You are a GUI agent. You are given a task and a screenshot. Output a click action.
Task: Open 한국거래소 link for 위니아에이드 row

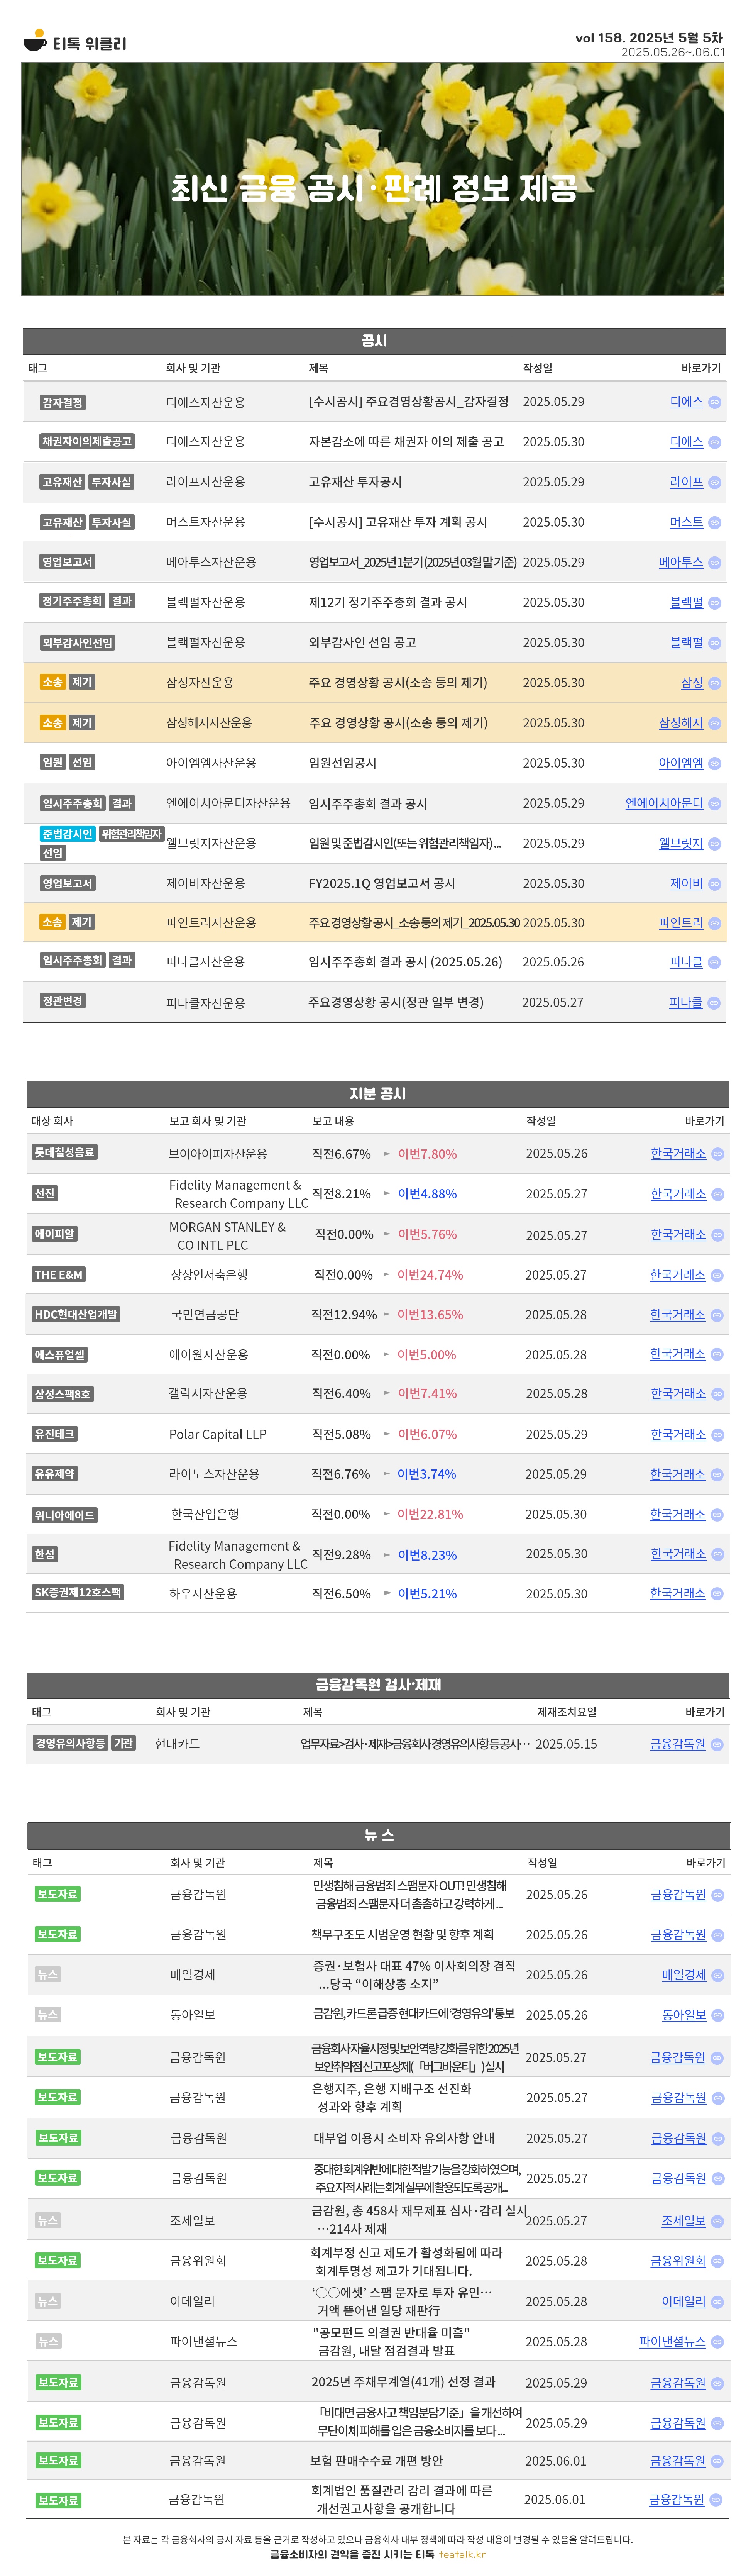tap(677, 1514)
